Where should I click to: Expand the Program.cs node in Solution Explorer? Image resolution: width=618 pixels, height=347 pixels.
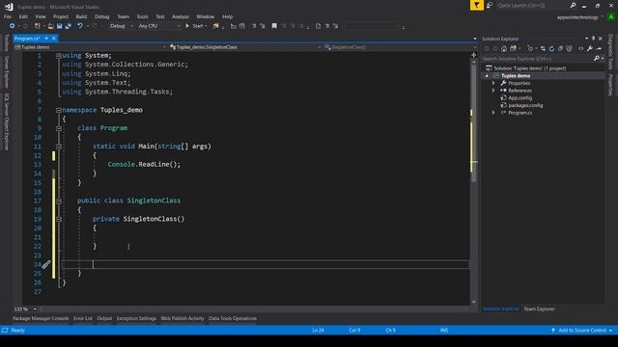point(493,113)
